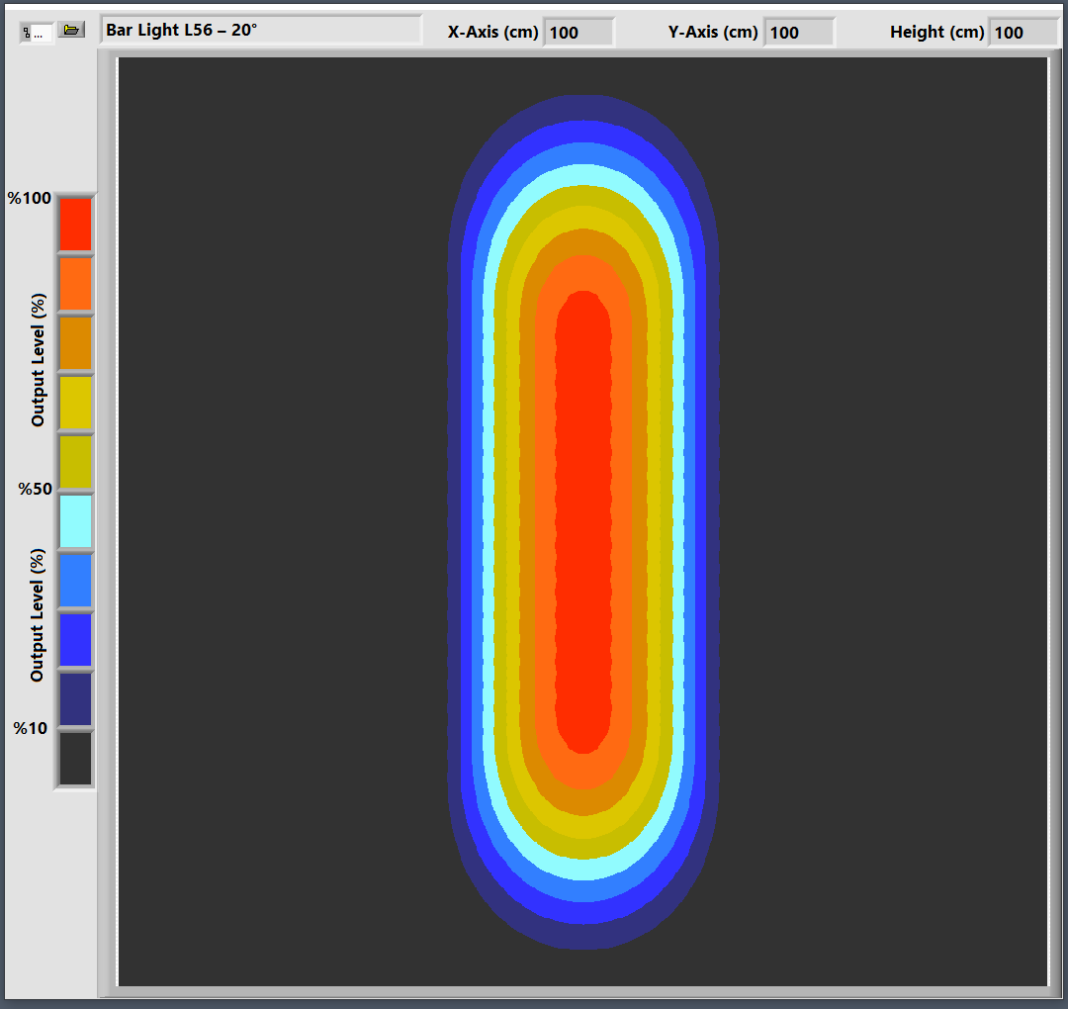Click the Bar Light L56 – 20° name field
Screen dimensions: 1068x1009
coord(261,30)
